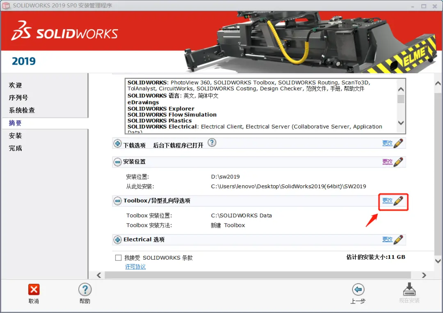
Task: Click left arrow of the horizontal scrollbar
Action: (x=99, y=275)
